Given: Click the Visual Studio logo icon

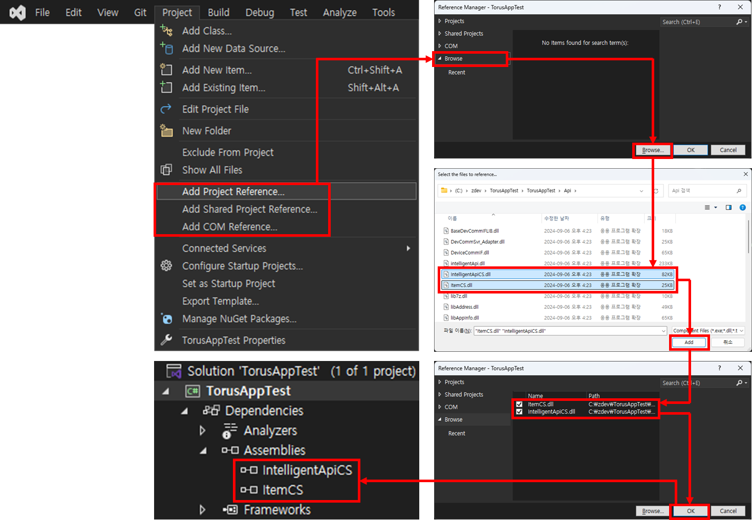Looking at the screenshot, I should click(x=17, y=12).
